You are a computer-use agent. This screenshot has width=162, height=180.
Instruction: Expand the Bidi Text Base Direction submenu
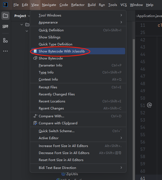(78, 168)
